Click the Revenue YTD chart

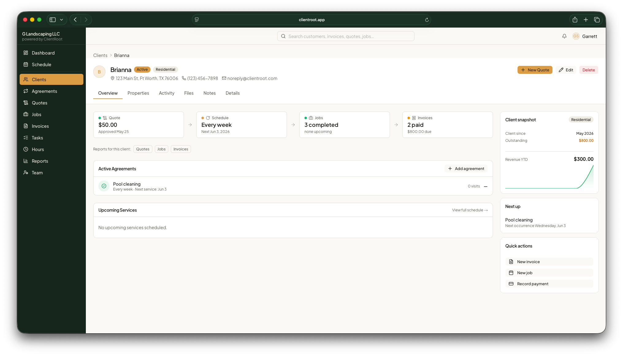[x=549, y=177]
